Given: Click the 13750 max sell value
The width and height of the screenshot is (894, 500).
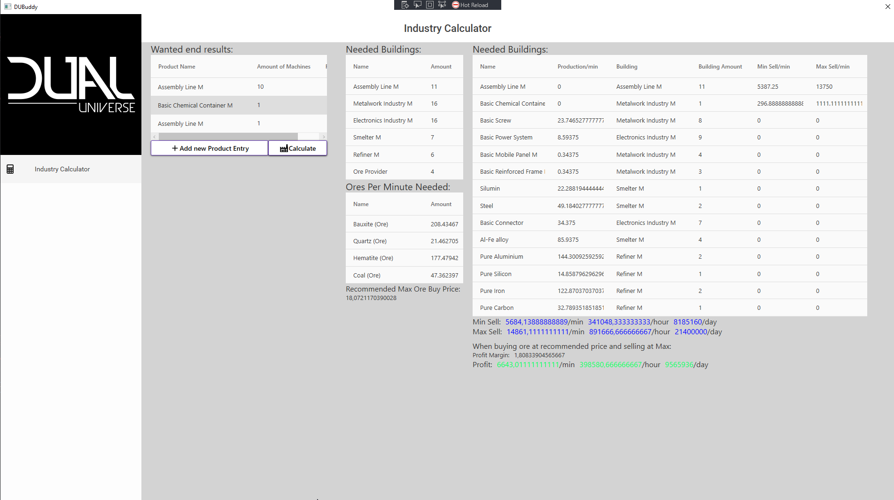Looking at the screenshot, I should [x=824, y=87].
